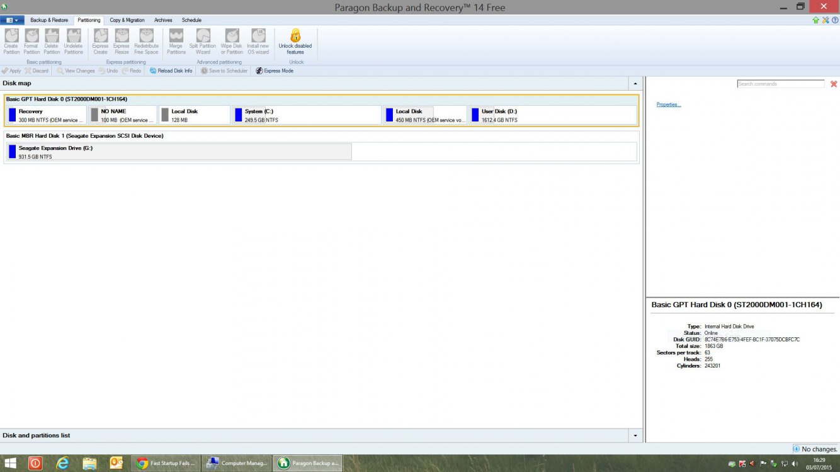Select the Recovery 300 MB partition
The image size is (840, 472).
click(x=46, y=115)
